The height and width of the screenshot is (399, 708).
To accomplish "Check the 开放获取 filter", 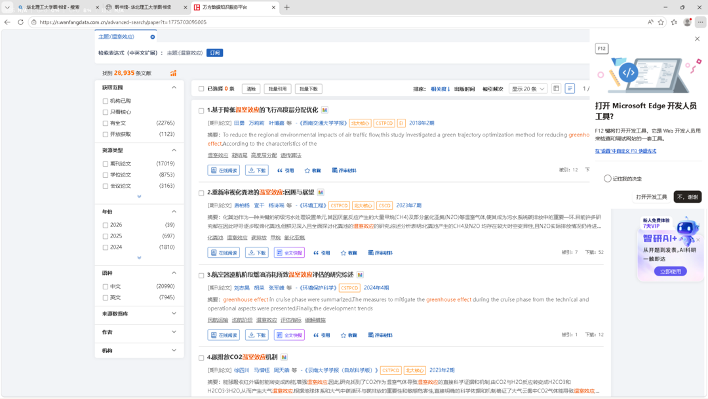I will [105, 135].
